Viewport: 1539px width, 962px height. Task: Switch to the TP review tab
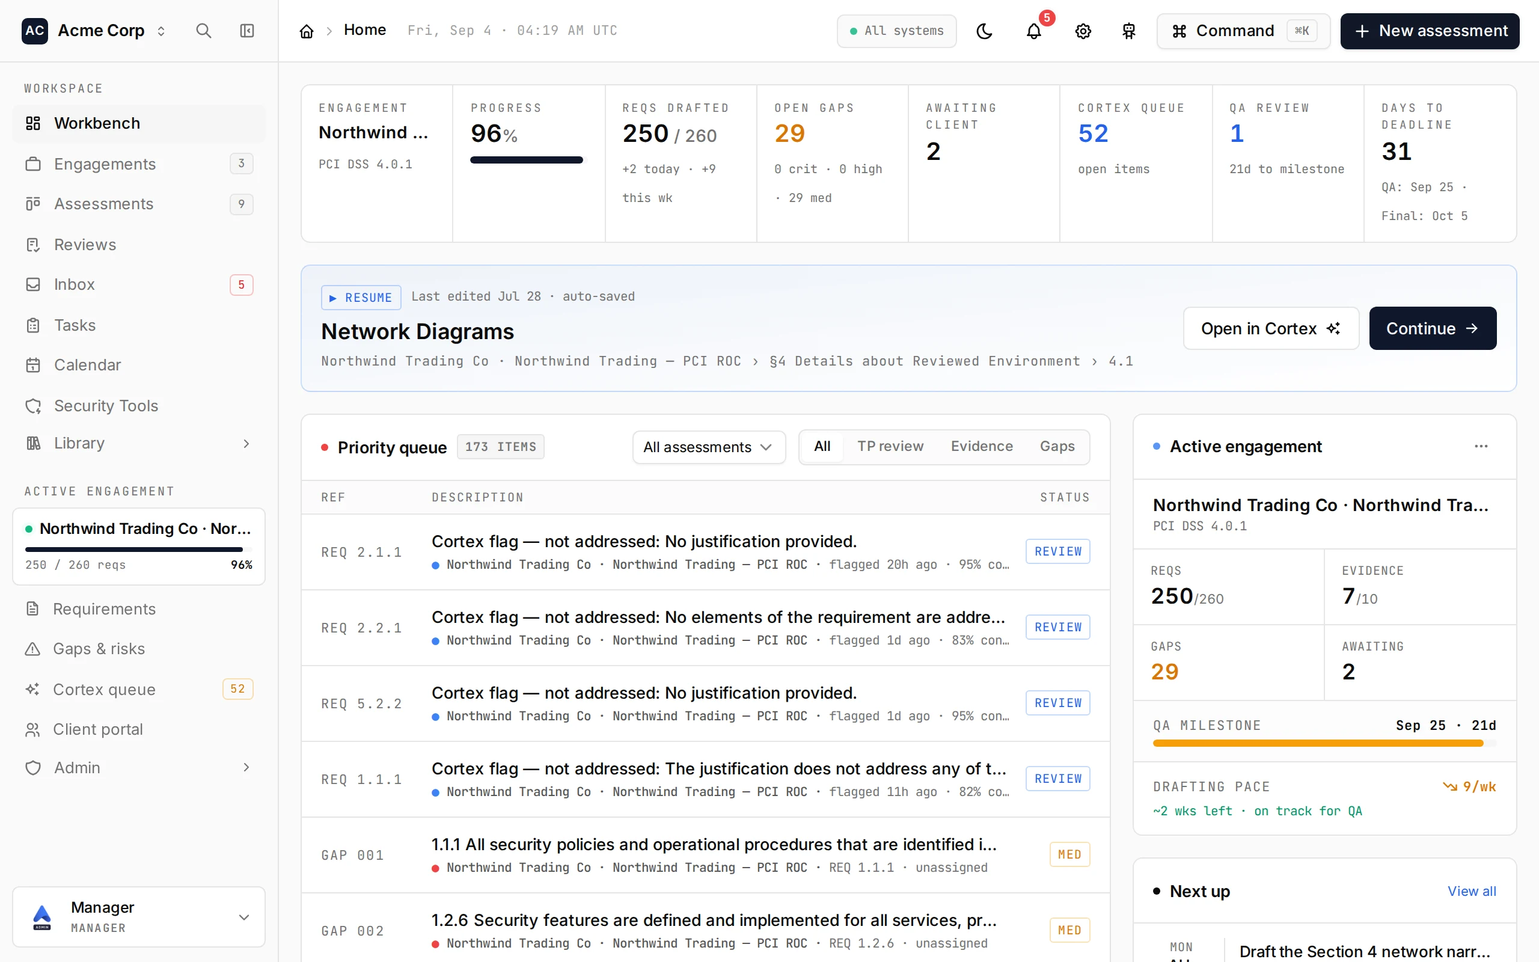pyautogui.click(x=890, y=447)
